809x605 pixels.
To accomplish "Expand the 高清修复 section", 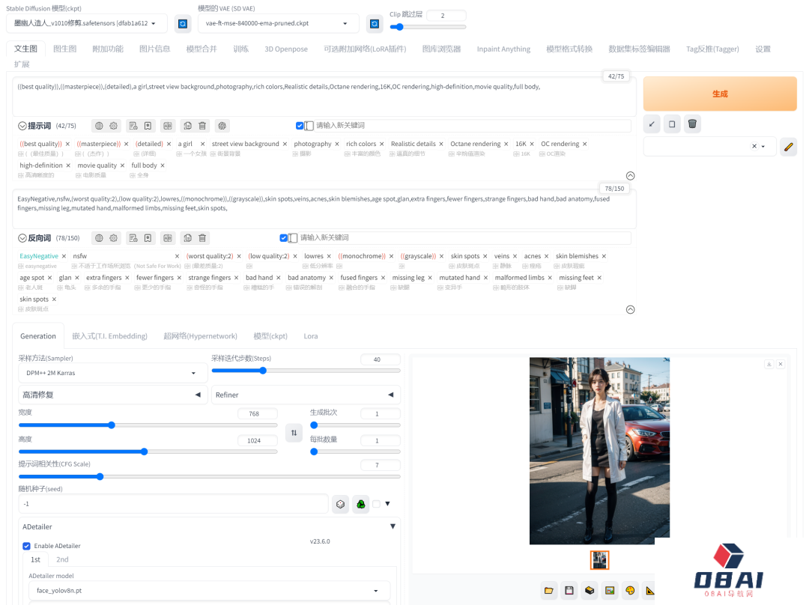I will click(112, 395).
